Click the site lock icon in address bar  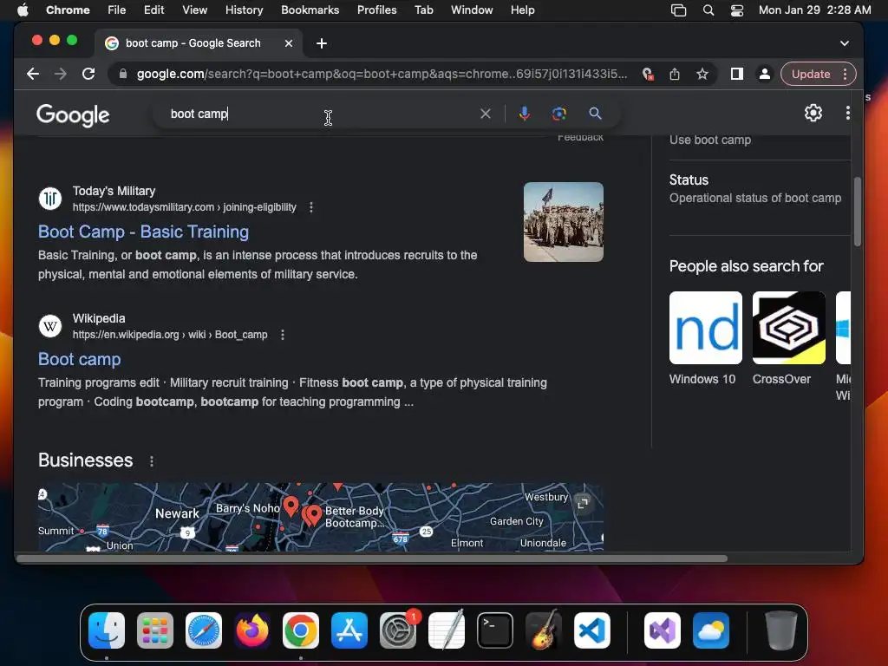(122, 74)
